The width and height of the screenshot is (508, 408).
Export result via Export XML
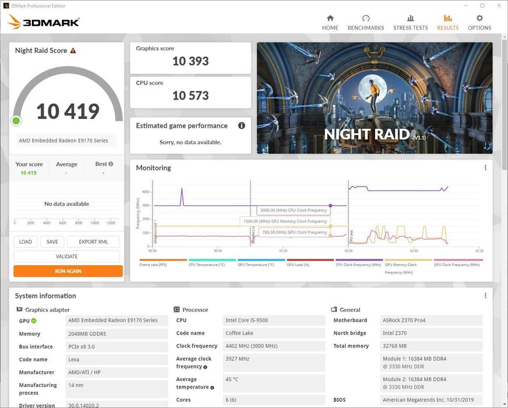click(x=93, y=242)
